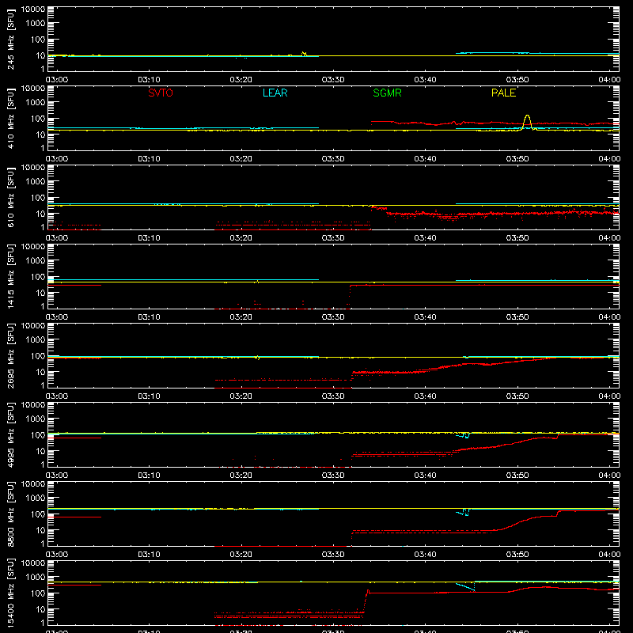Click the 10 tick label on the 1415 MHz axis
Viewport: 633px width, 633px height.
40,293
